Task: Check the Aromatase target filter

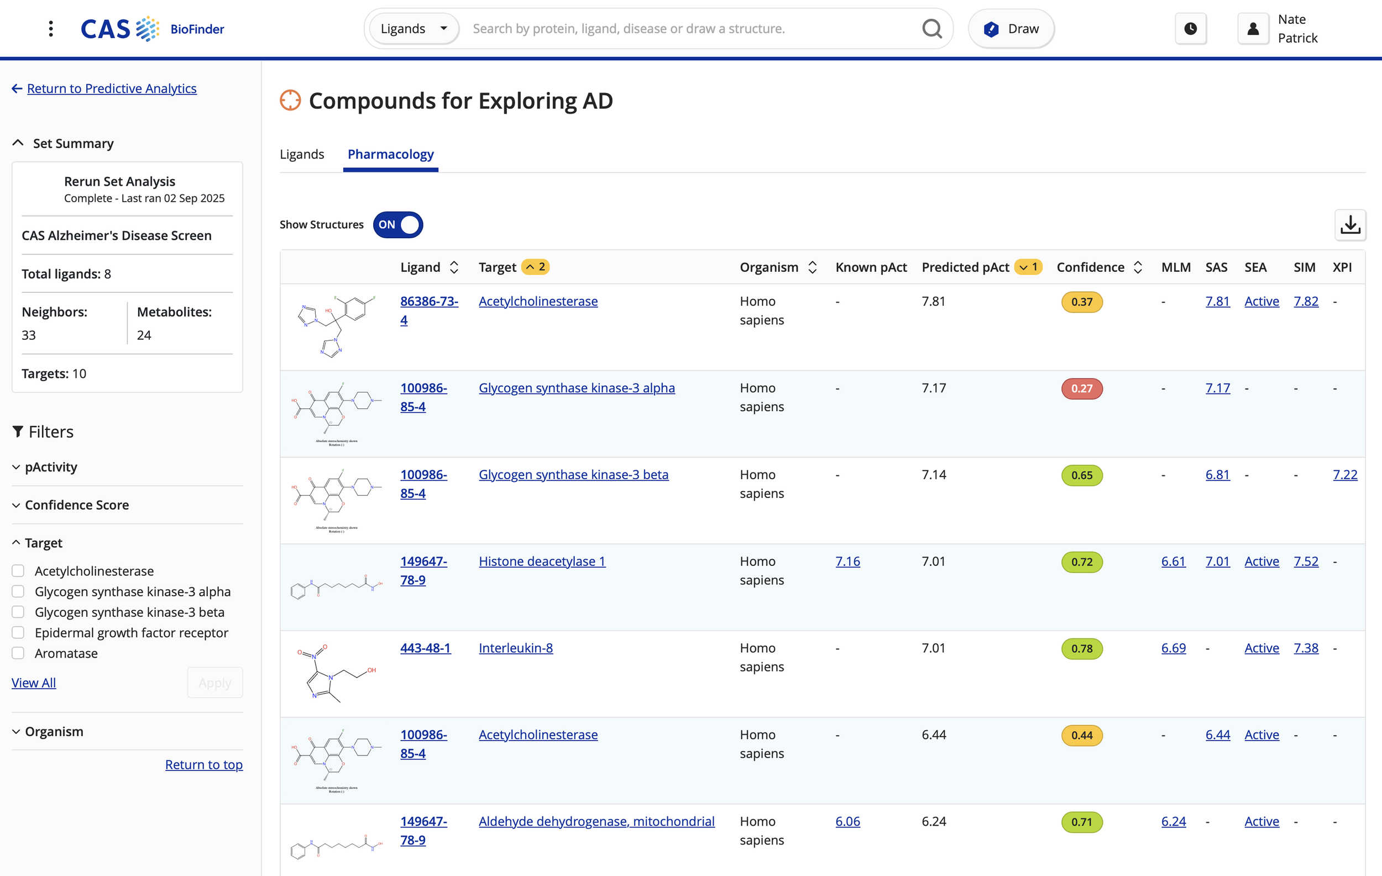Action: click(x=18, y=653)
